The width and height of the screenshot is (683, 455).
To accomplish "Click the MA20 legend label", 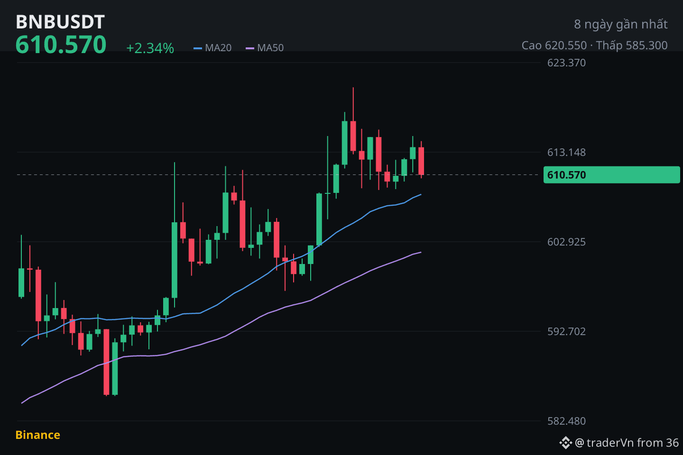I will (x=218, y=48).
